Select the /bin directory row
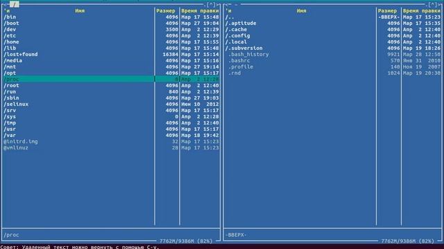Image resolution: width=444 pixels, height=249 pixels. (111, 17)
